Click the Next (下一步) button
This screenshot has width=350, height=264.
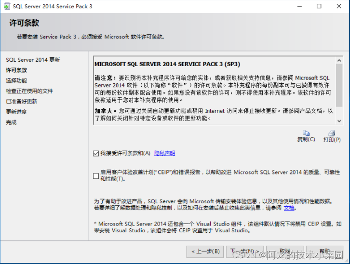click(245, 251)
